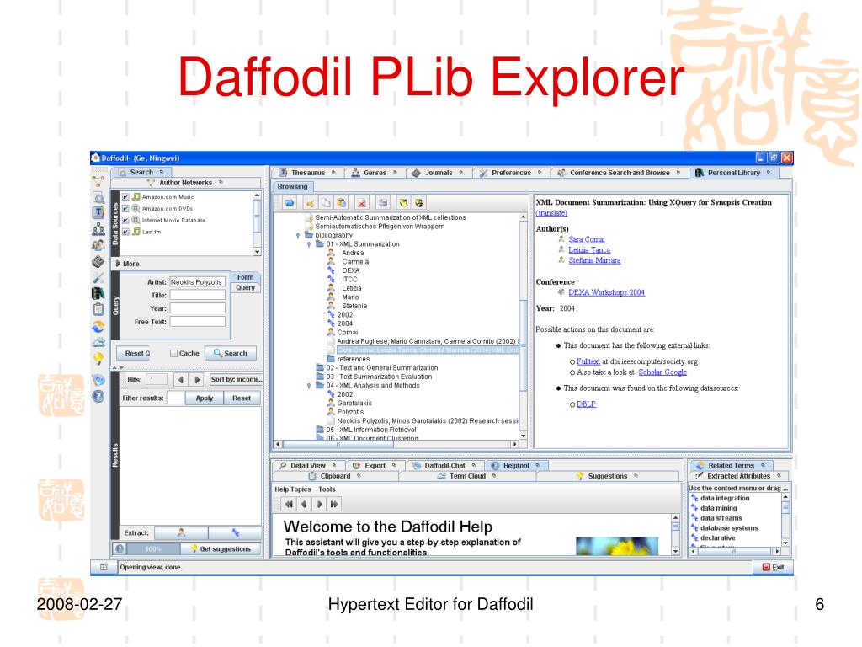Open the clipboard sidebar icon
Viewport: 862px width, 647px height.
click(x=98, y=309)
